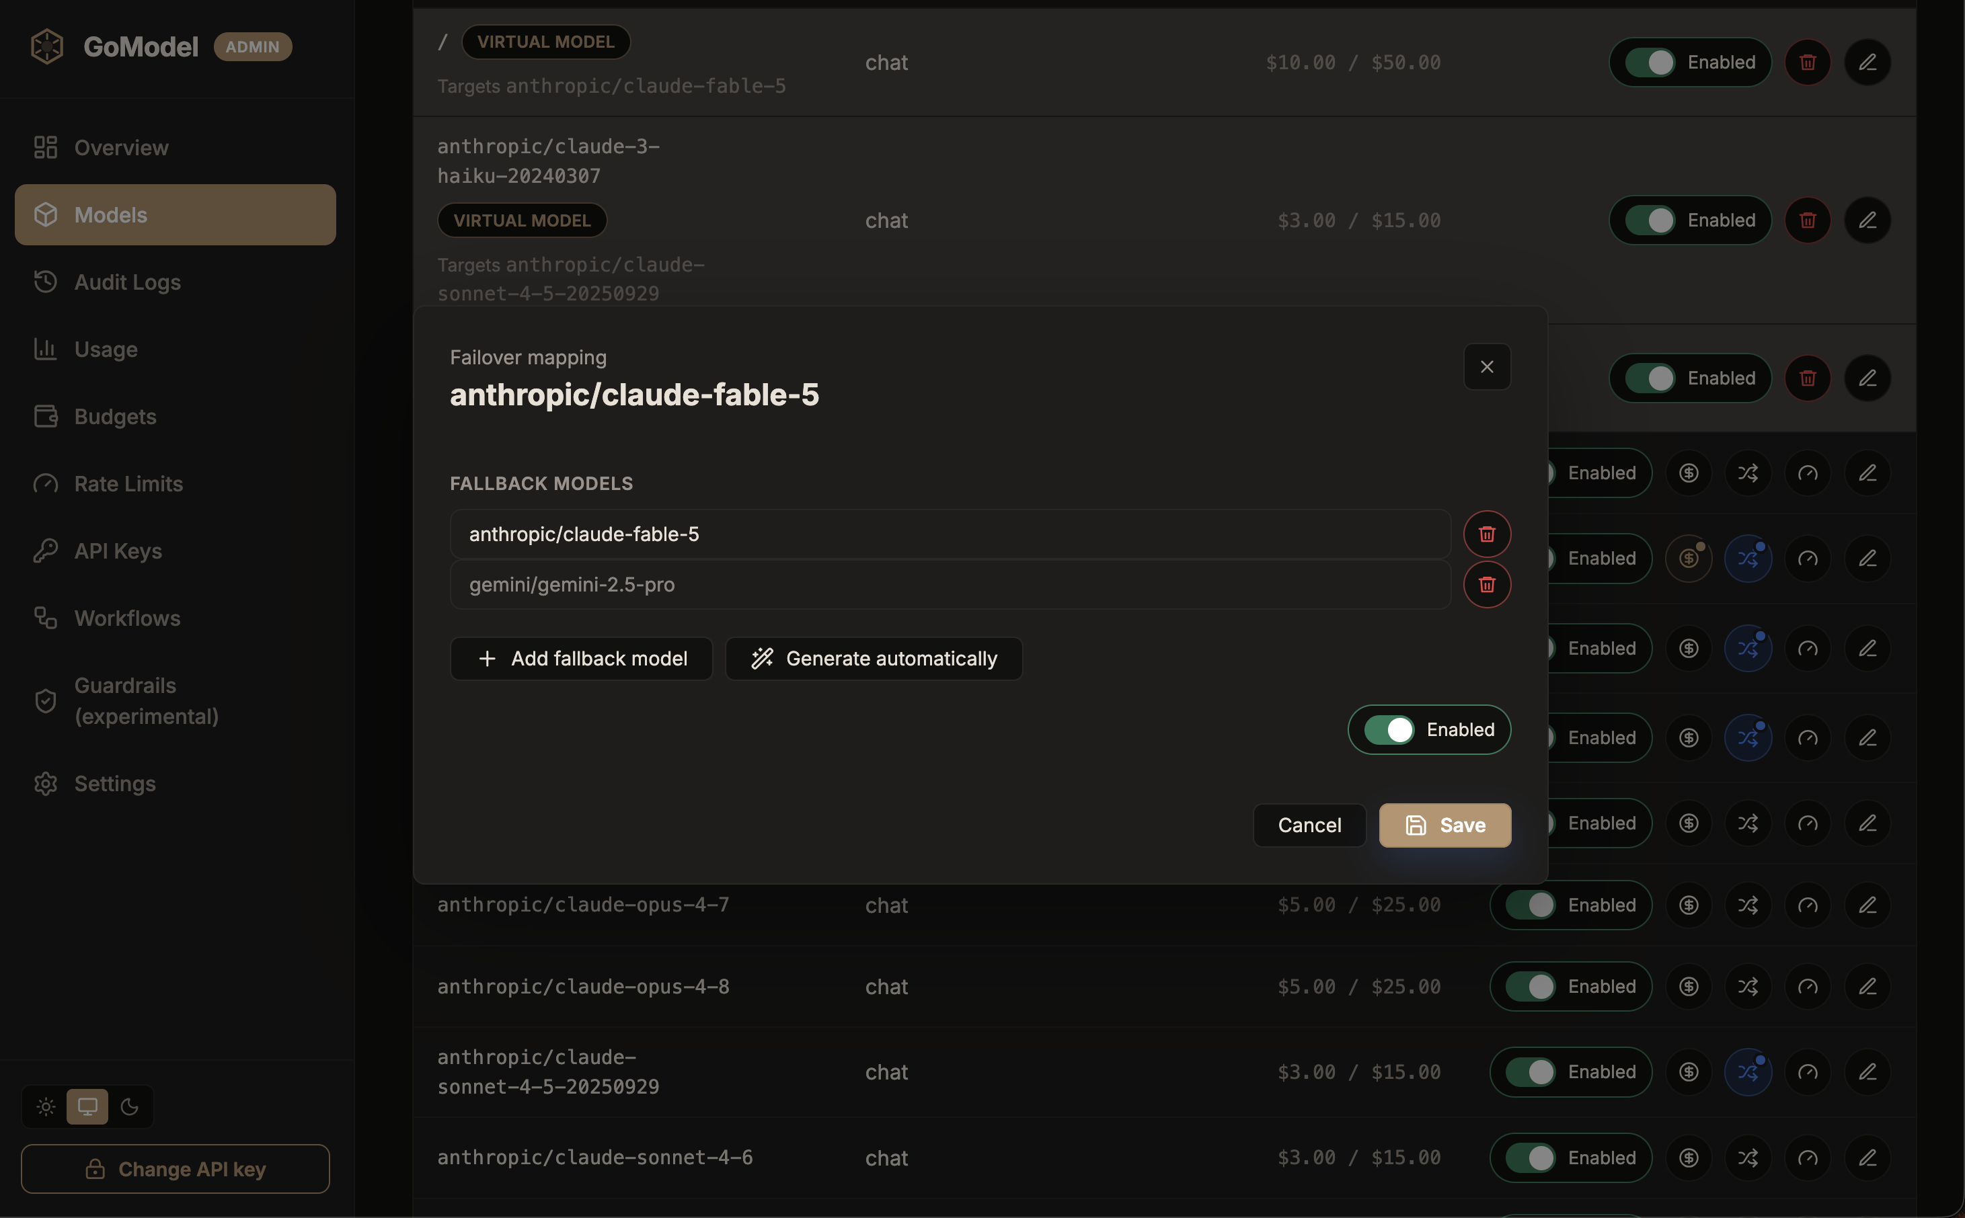Toggle Enabled for claude-sonnet-4-5-20250929

(x=1570, y=1071)
